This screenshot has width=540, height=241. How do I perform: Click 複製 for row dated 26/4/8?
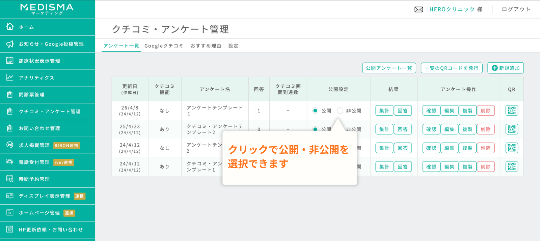tap(468, 111)
